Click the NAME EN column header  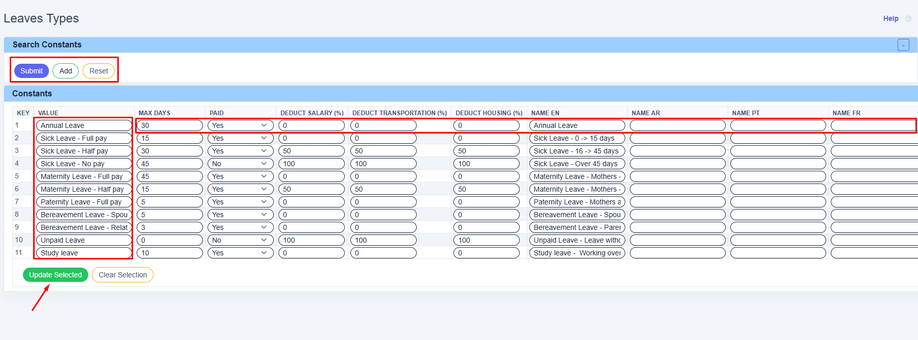pos(545,113)
